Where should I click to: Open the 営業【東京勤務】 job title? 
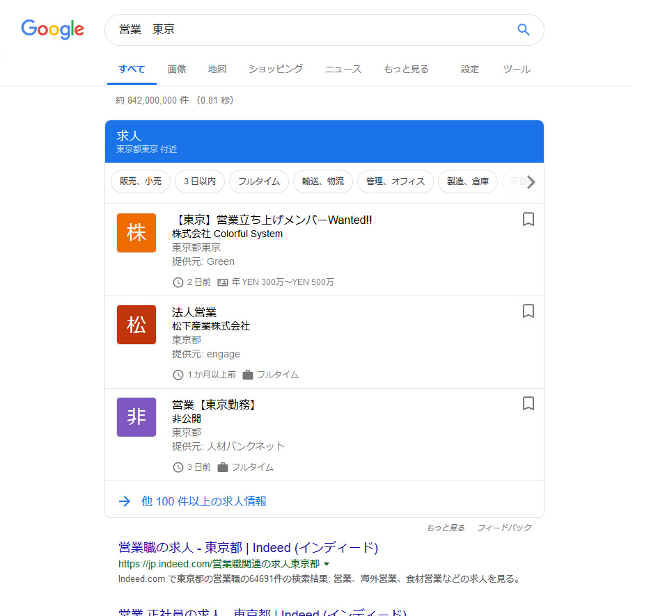tap(214, 405)
